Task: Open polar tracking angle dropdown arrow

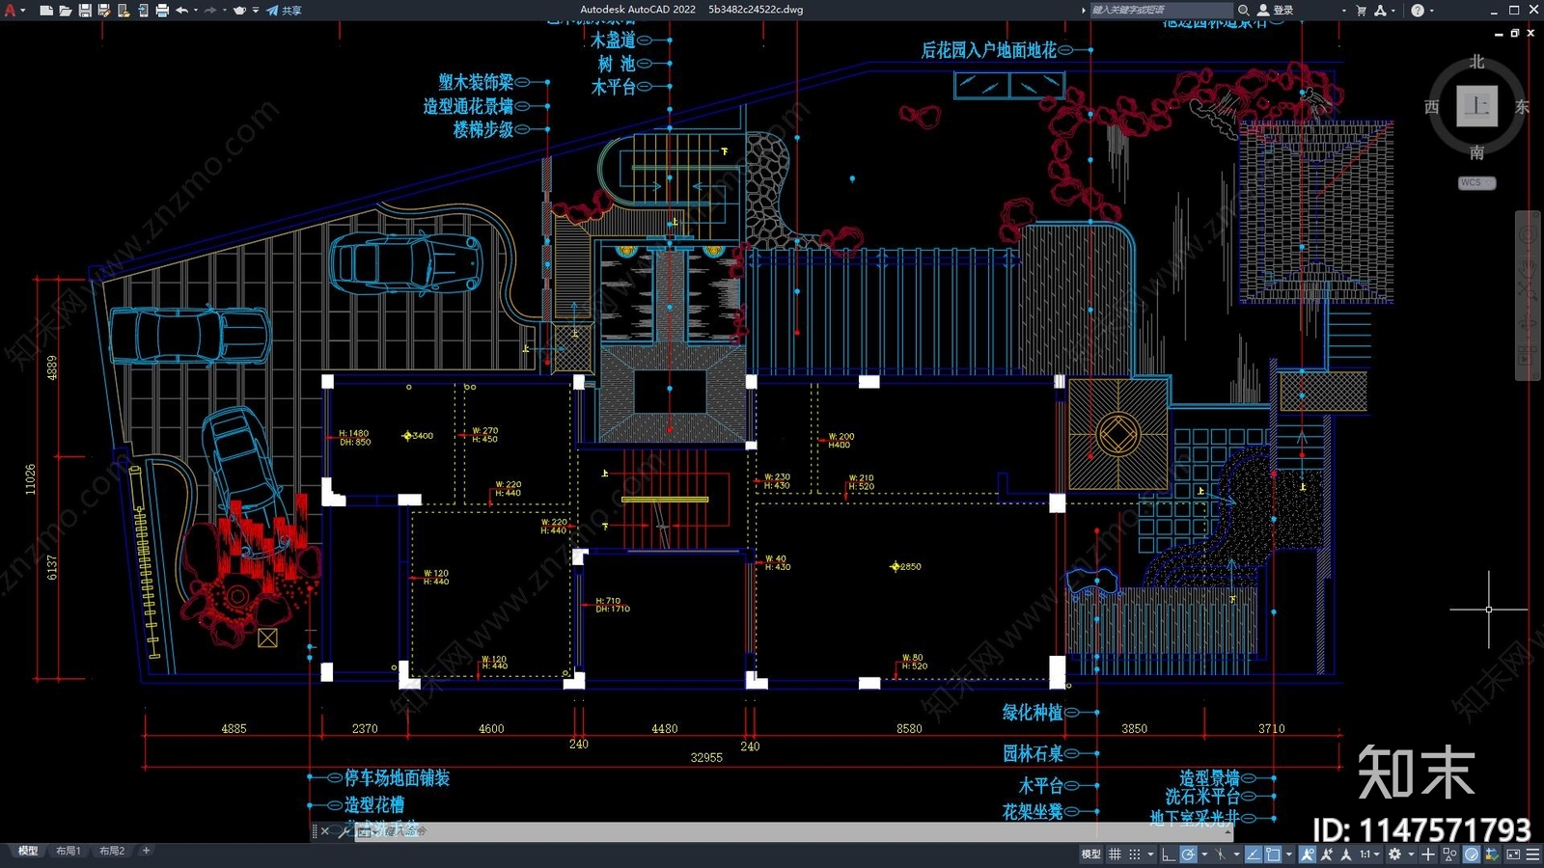Action: 1204,854
